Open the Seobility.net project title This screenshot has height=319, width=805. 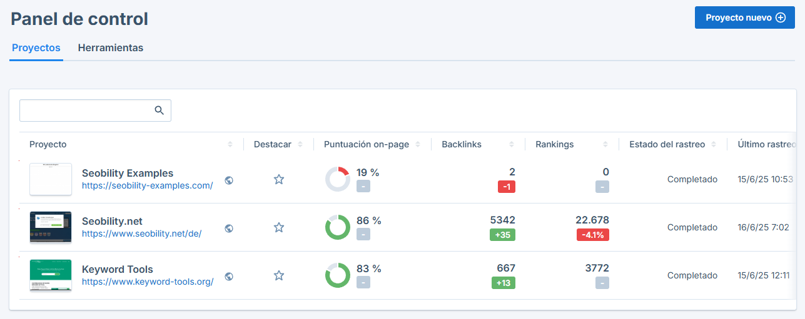[113, 221]
